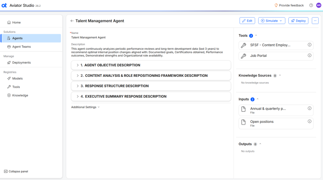Expand 1. Agent Objective Description section
The width and height of the screenshot is (323, 180).
pyautogui.click(x=151, y=65)
